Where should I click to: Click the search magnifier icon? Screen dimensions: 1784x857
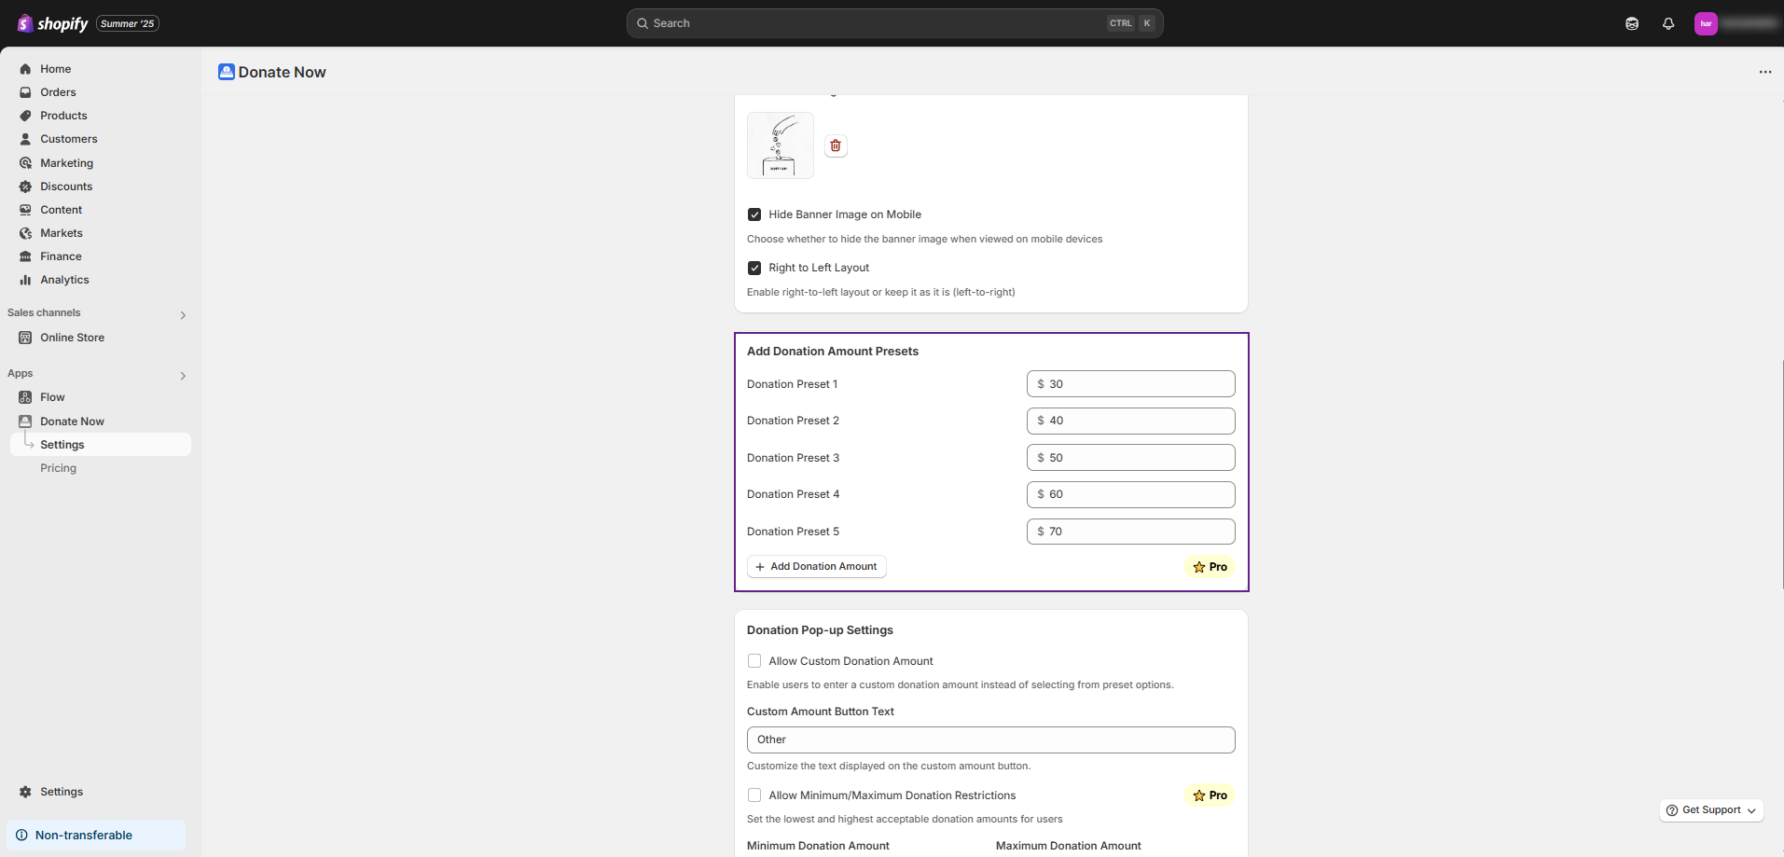(643, 23)
